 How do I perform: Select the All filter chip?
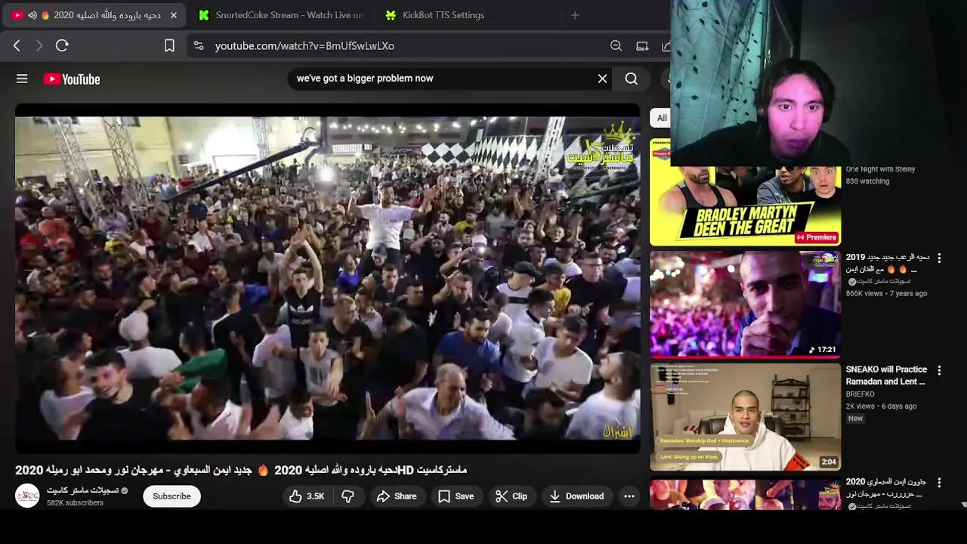[662, 118]
